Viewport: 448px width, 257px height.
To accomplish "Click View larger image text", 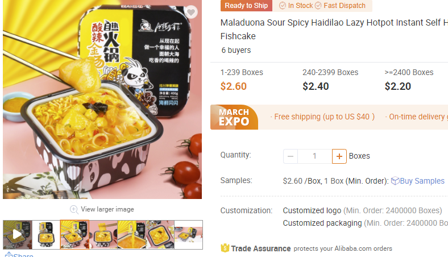I will [107, 209].
